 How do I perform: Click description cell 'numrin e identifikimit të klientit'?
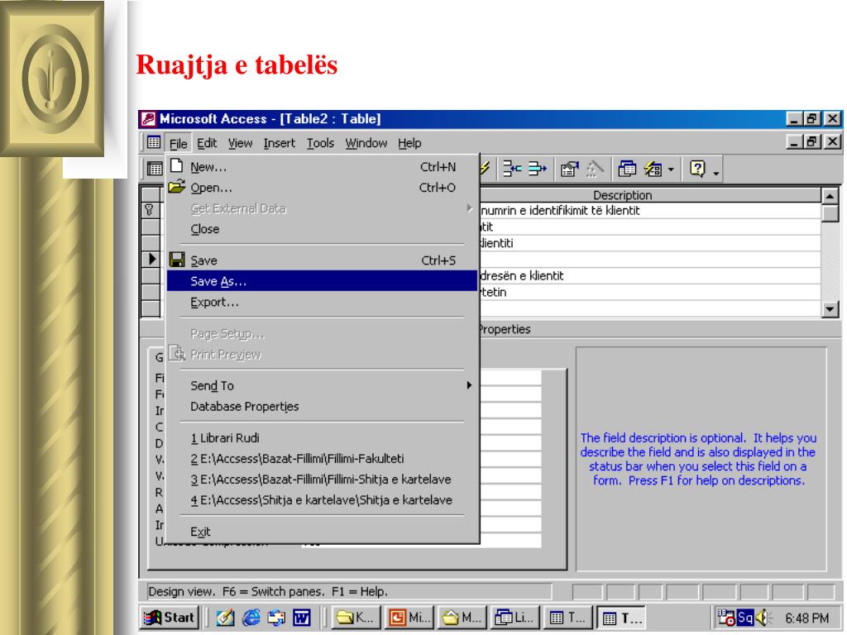650,211
